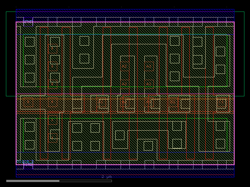
Task: Select the rightmost red poly gate stripe
Action: pos(214,62)
